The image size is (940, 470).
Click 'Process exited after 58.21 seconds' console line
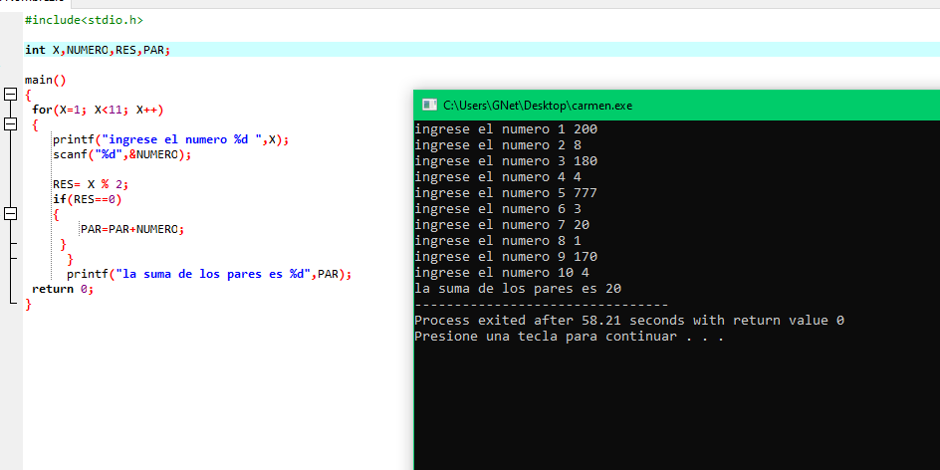pos(629,320)
